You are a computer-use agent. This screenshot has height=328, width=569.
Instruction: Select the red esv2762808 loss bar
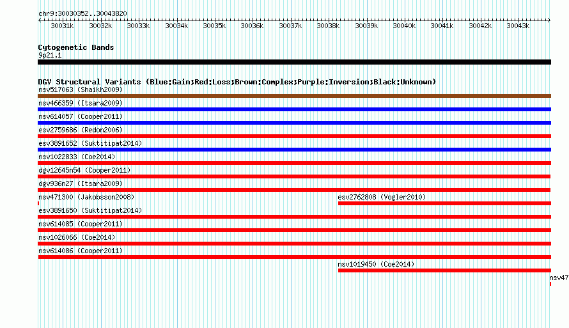tap(444, 203)
